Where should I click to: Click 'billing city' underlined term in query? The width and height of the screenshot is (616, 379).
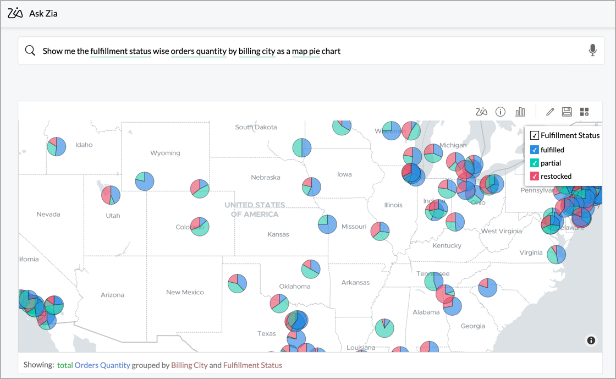click(257, 51)
